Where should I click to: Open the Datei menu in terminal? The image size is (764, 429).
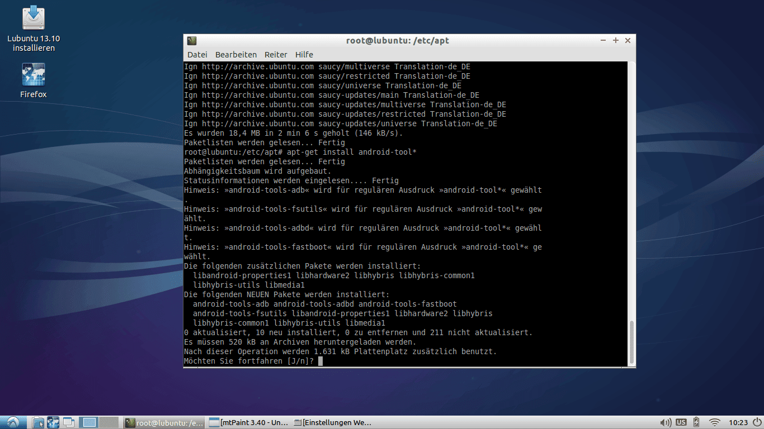pyautogui.click(x=197, y=55)
